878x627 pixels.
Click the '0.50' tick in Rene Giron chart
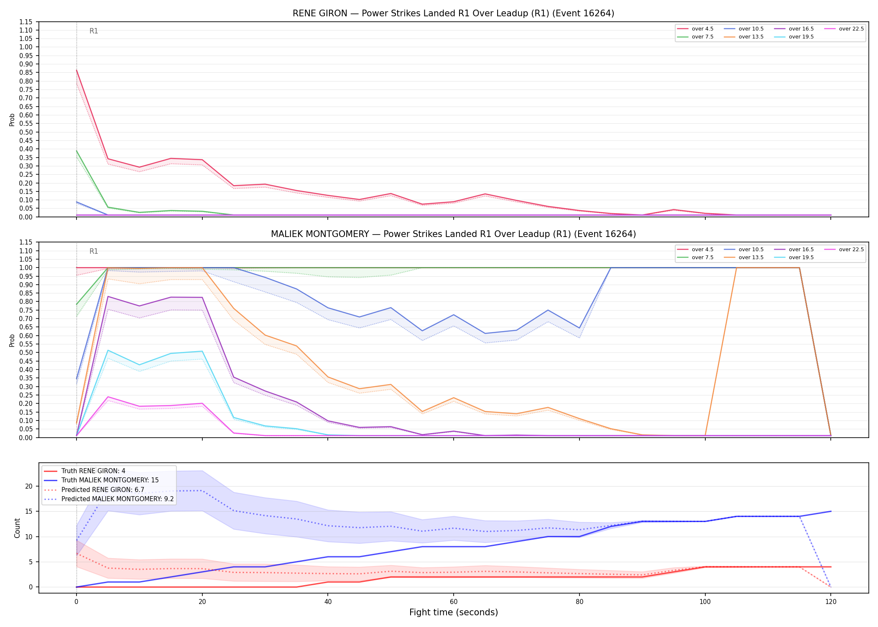click(26, 132)
